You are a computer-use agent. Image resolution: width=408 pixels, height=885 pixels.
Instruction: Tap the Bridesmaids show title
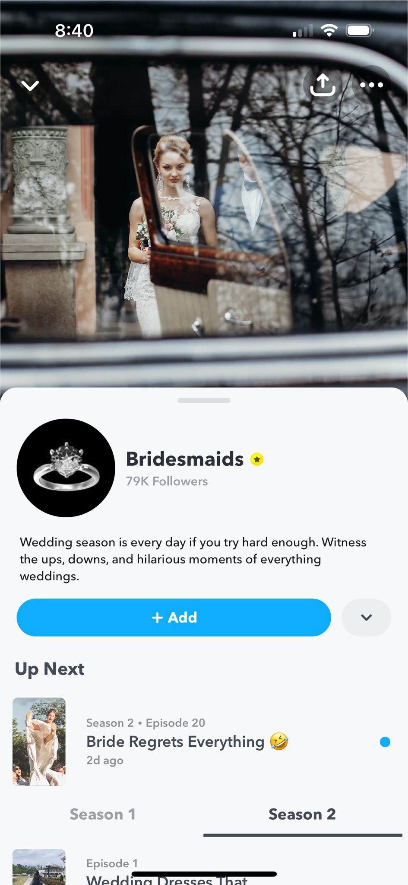coord(185,459)
